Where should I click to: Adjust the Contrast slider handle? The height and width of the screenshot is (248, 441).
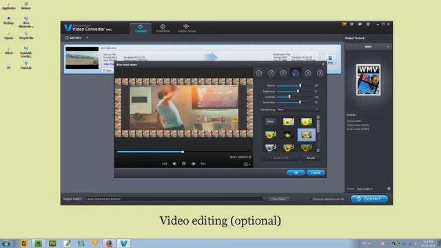pos(289,96)
